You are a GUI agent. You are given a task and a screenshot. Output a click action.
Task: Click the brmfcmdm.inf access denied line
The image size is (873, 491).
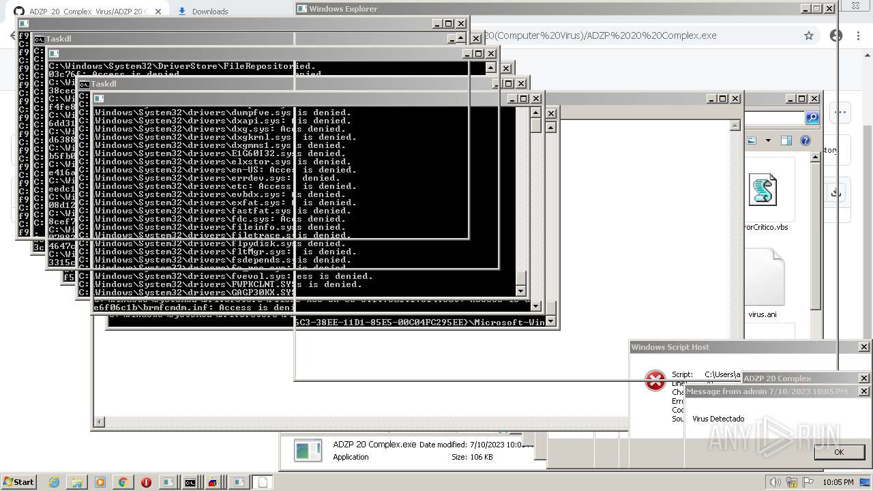[x=194, y=308]
